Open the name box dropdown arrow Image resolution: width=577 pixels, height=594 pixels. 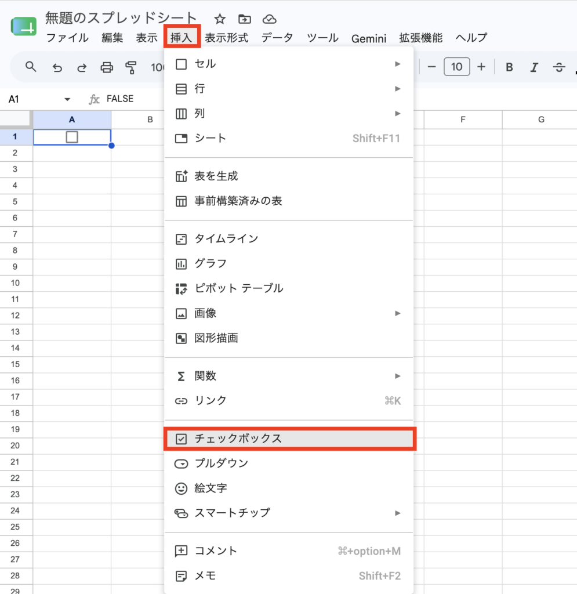click(x=67, y=99)
